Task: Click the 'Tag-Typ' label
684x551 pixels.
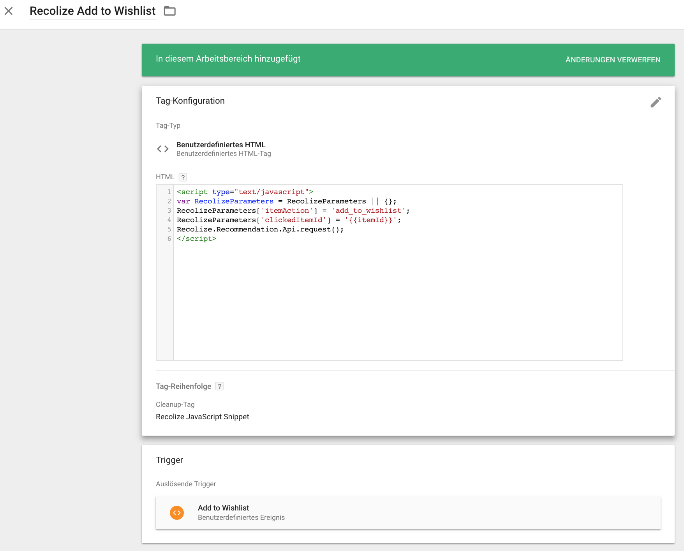Action: click(168, 125)
